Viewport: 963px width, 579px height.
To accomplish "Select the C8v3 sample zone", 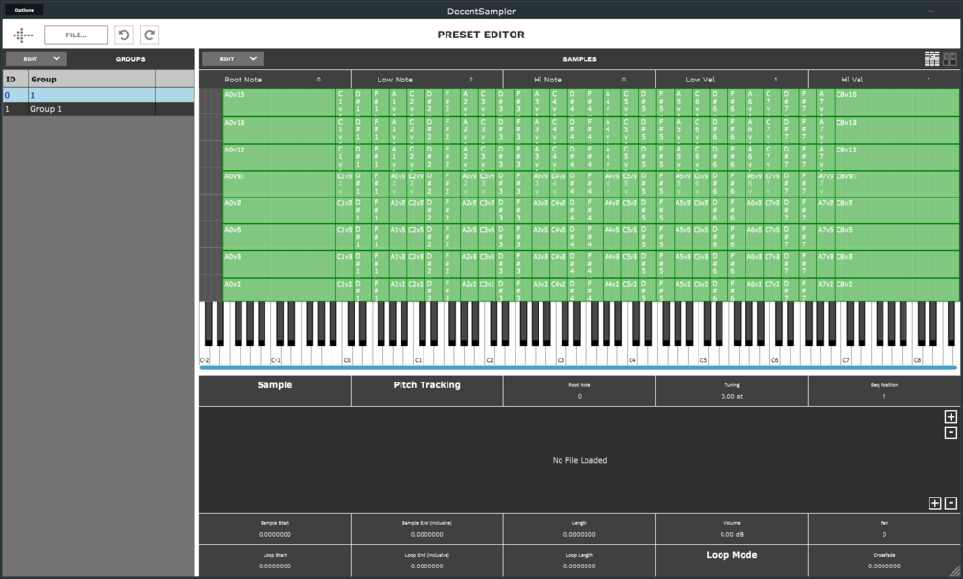I will [897, 264].
